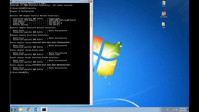Click the Default Gateway 192.168.0.1 line
Screen dimensions: 199x112
36,25
